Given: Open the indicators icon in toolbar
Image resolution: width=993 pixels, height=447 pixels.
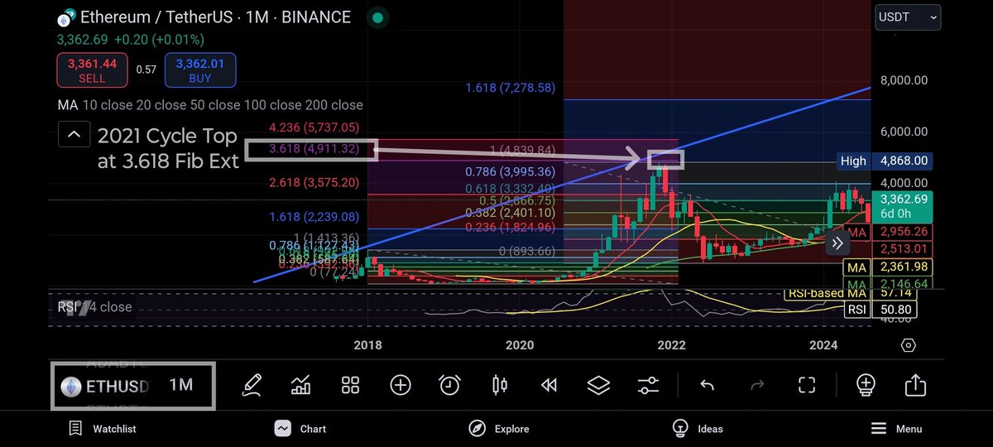Looking at the screenshot, I should (301, 385).
